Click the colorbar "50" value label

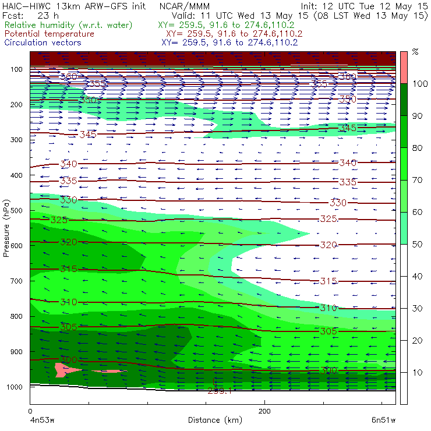point(417,244)
